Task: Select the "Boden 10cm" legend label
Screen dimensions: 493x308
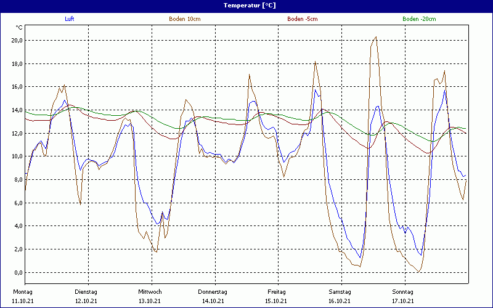Action: coord(185,19)
